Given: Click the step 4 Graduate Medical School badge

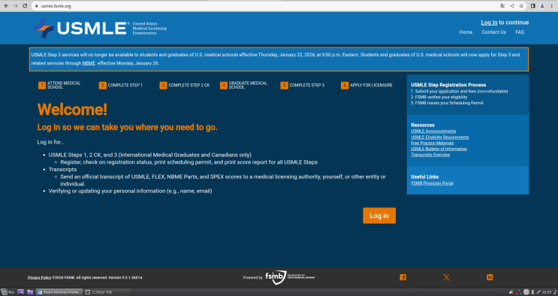Looking at the screenshot, I should pyautogui.click(x=224, y=86).
